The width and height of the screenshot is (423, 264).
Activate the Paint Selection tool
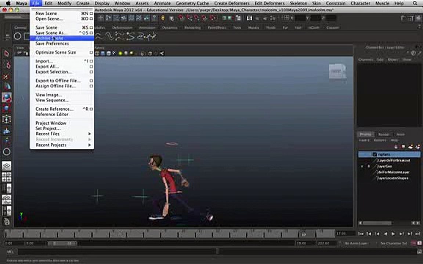point(7,77)
